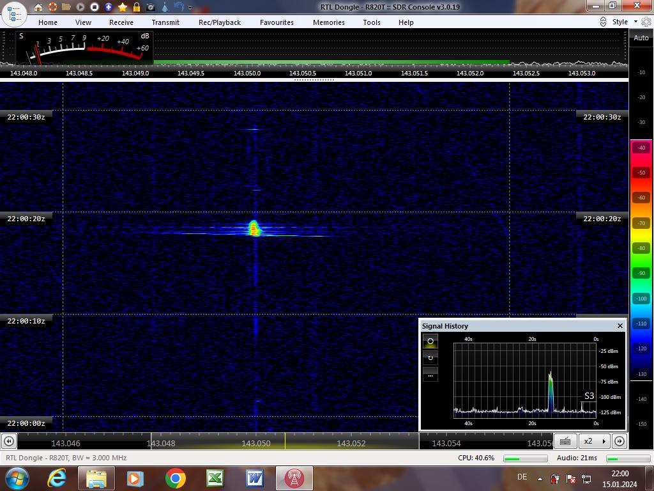Click the -100 marker on the color scale
654x491 pixels.
pyautogui.click(x=641, y=299)
